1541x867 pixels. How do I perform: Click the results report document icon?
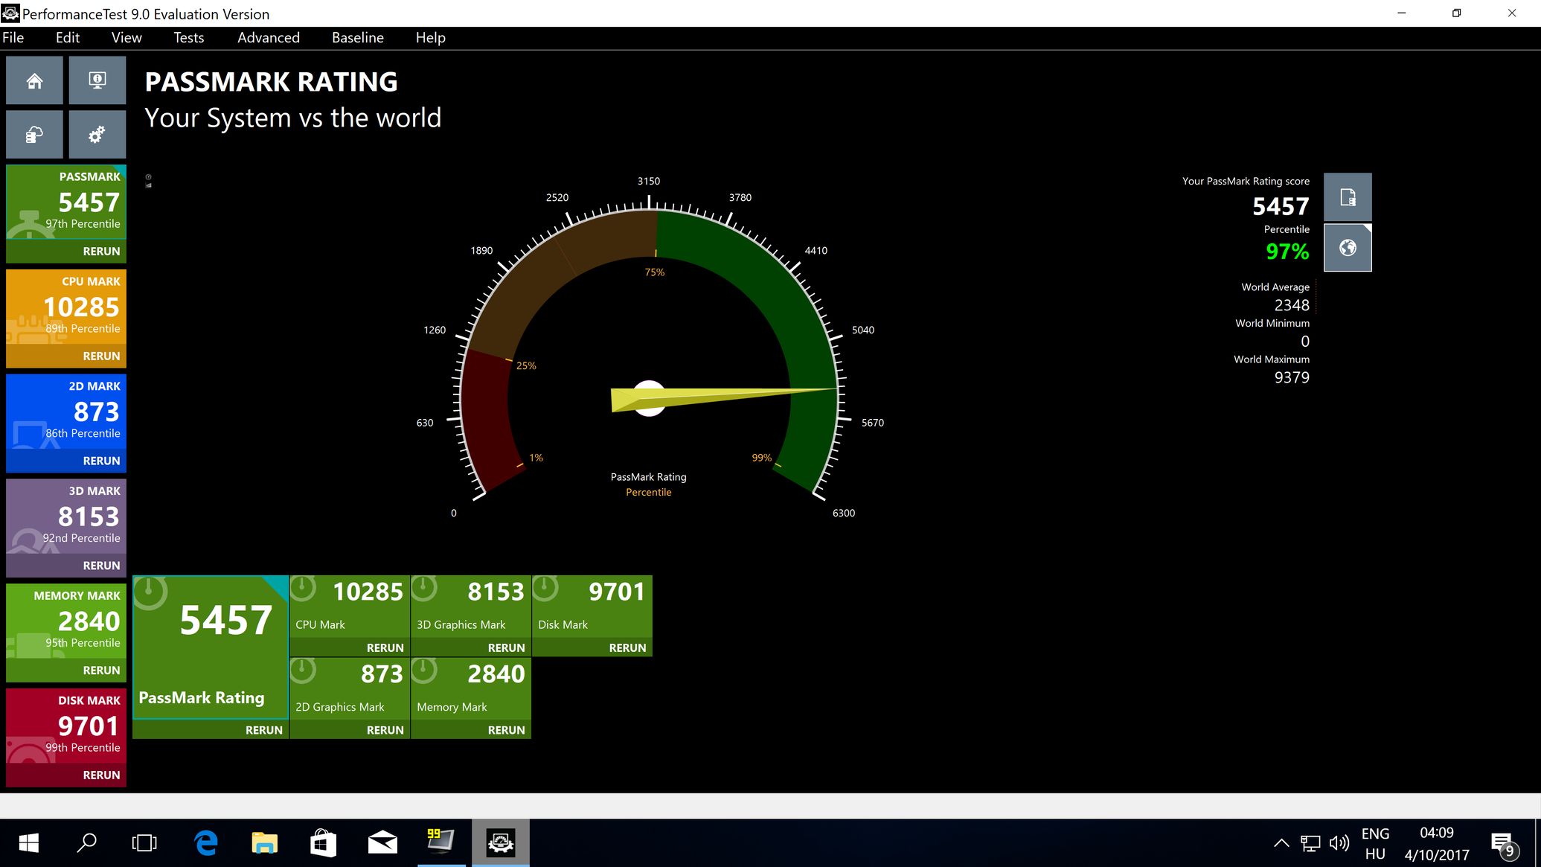click(x=1348, y=197)
